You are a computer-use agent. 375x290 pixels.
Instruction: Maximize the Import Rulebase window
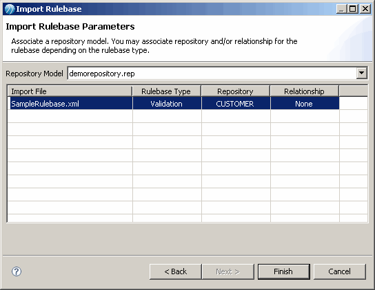pyautogui.click(x=352, y=9)
